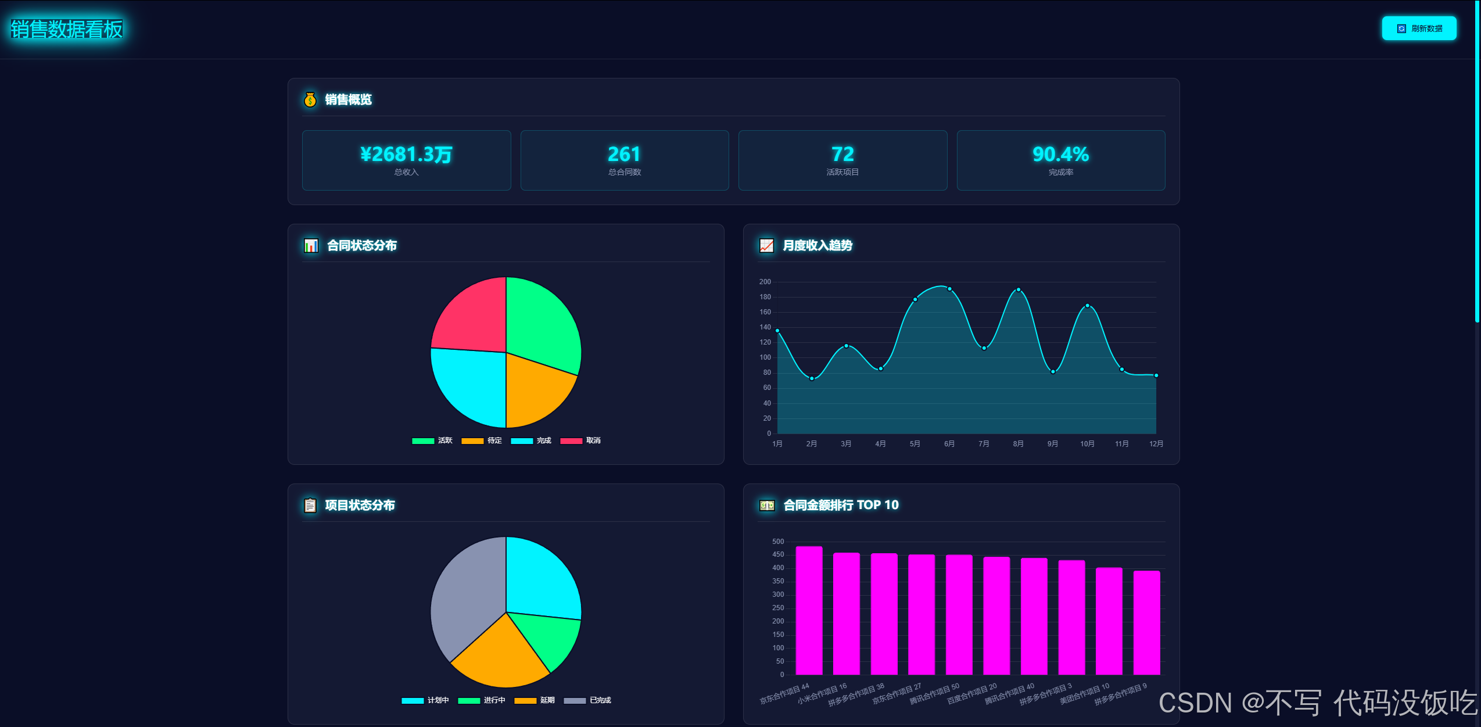The width and height of the screenshot is (1481, 727).
Task: Click the cyan 完成 legend color swatch
Action: 521,441
